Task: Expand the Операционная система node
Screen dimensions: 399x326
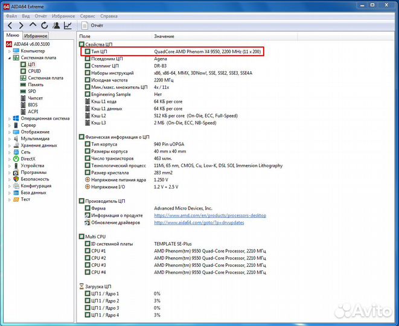Action: 10,118
